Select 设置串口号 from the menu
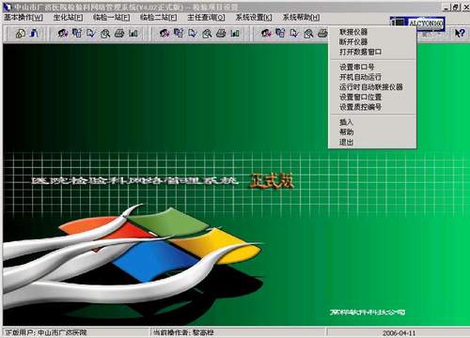The image size is (470, 338). [x=357, y=67]
